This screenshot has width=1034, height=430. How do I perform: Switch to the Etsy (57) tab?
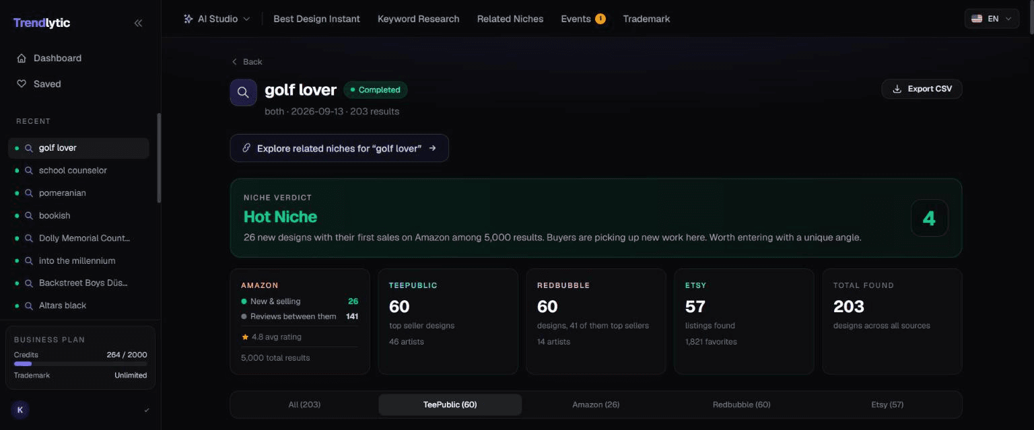tap(887, 404)
